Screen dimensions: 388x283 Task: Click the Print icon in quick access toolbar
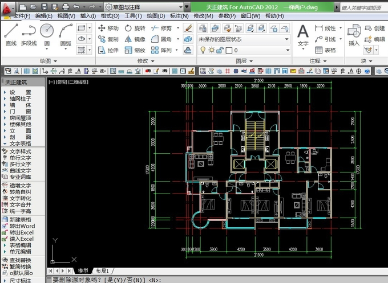(65, 7)
